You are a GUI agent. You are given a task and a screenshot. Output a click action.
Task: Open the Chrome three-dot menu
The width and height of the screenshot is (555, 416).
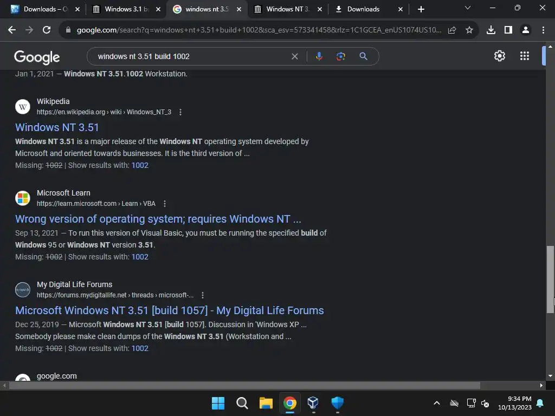[x=543, y=30]
